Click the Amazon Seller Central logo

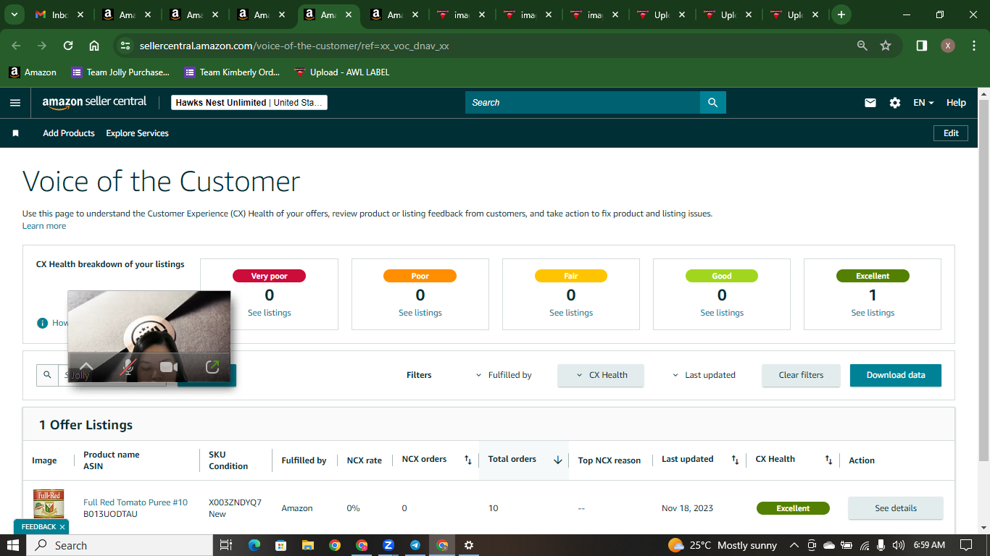pyautogui.click(x=94, y=102)
